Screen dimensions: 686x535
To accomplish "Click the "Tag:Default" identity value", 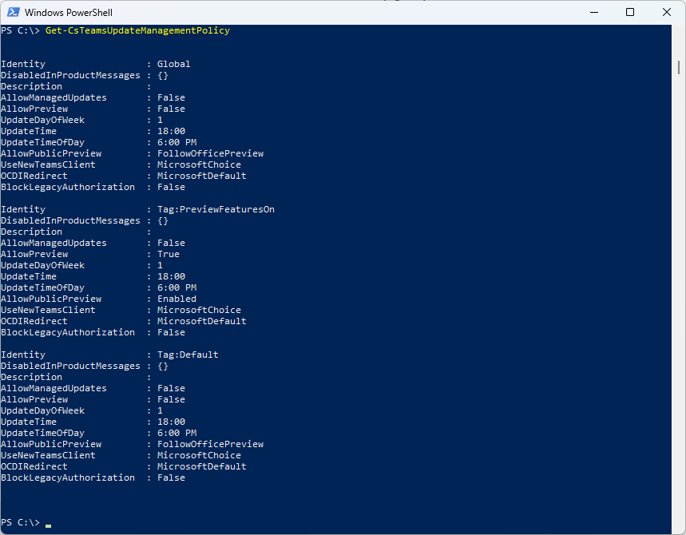I will pyautogui.click(x=188, y=355).
